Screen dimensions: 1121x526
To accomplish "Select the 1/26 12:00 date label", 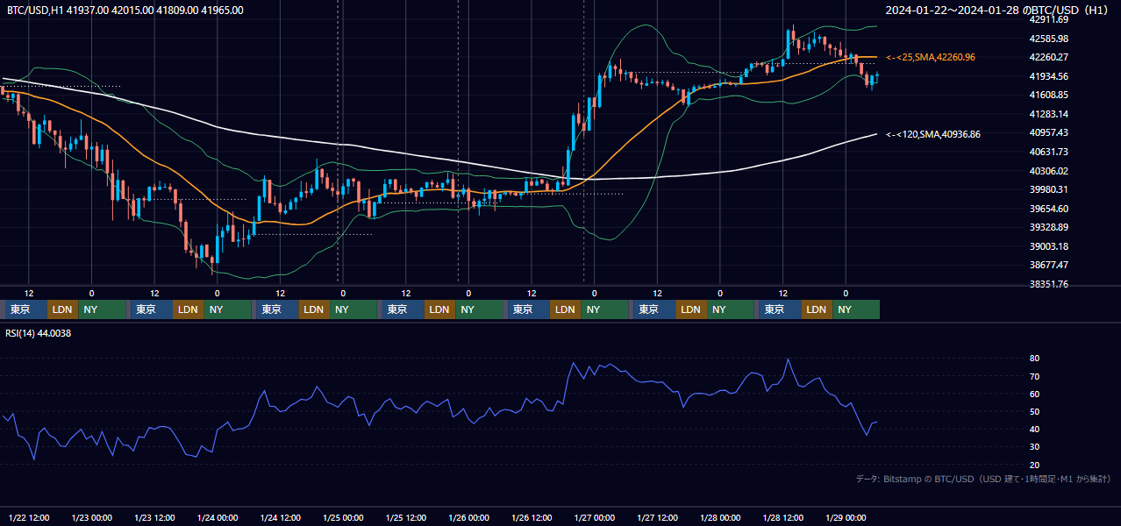I will click(x=532, y=517).
